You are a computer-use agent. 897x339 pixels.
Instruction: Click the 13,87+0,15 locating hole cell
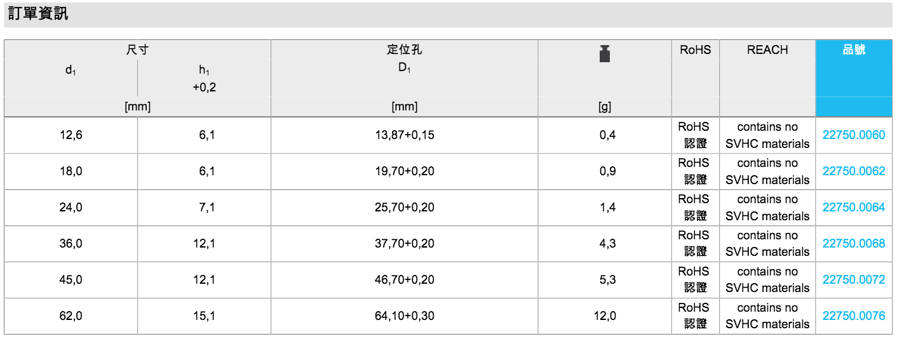(405, 135)
